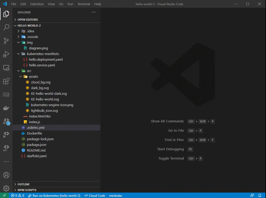266x198 pixels.
Task: Open the Manage gear icon
Action: [x=6, y=188]
